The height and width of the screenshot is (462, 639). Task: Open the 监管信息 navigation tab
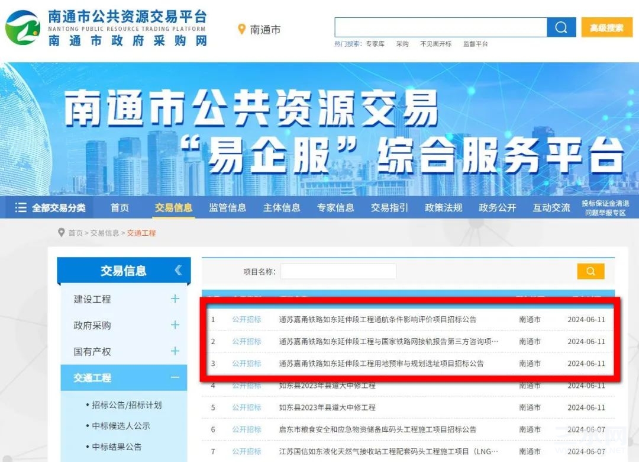pyautogui.click(x=227, y=208)
